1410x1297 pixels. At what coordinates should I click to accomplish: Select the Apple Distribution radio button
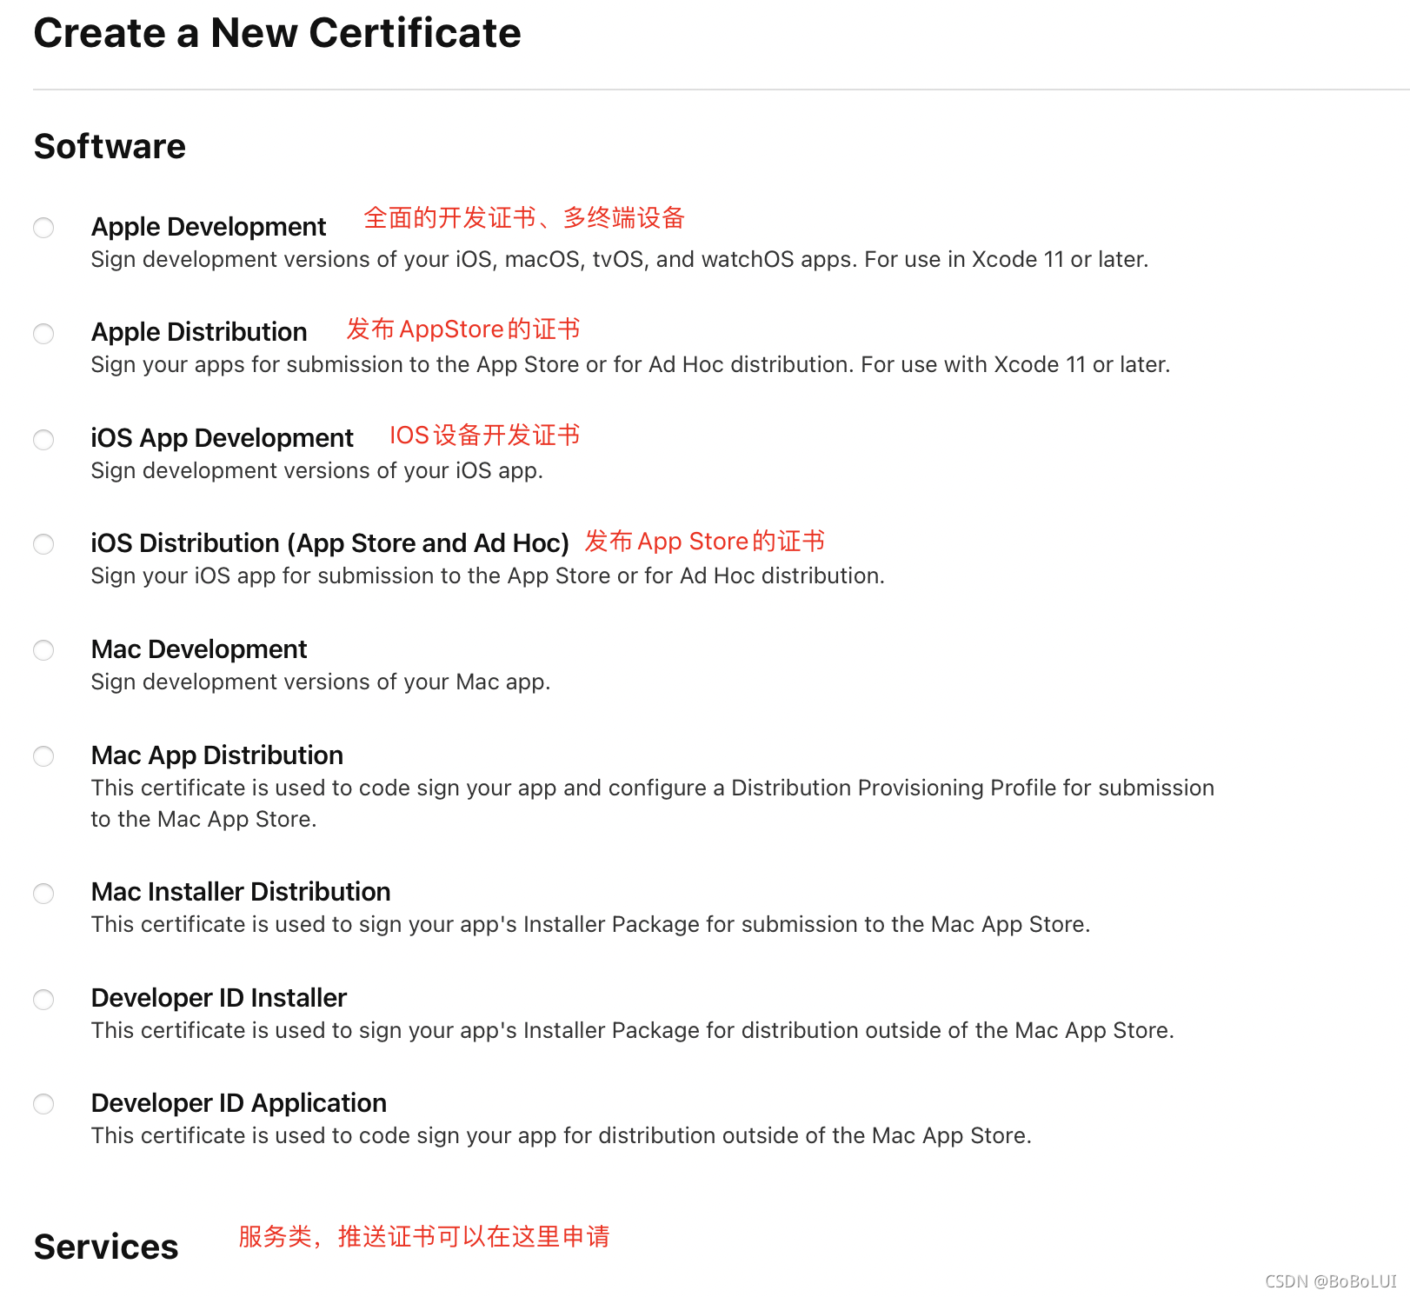click(x=43, y=334)
